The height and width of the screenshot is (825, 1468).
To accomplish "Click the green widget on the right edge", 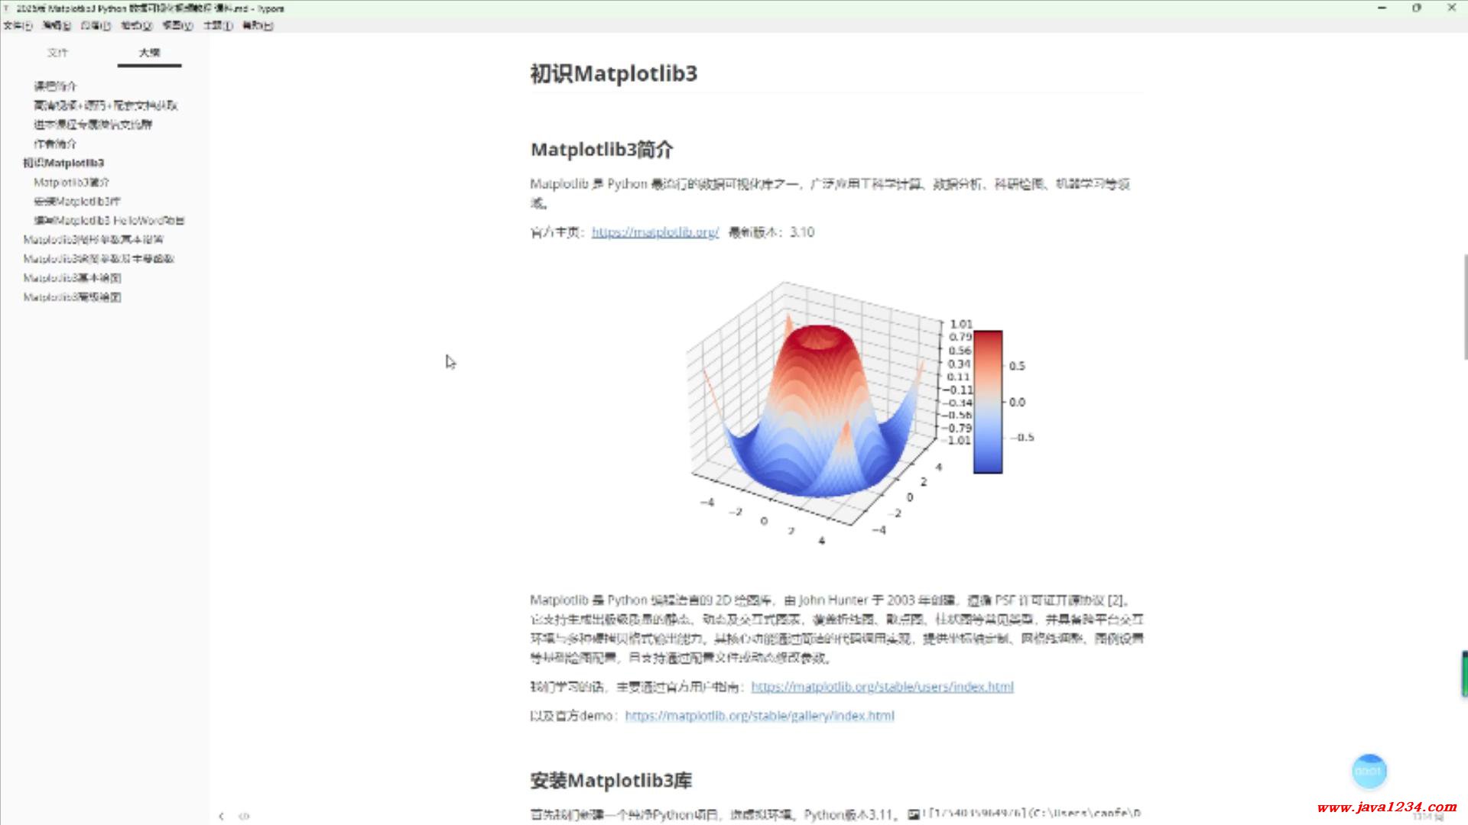I will tap(1464, 673).
